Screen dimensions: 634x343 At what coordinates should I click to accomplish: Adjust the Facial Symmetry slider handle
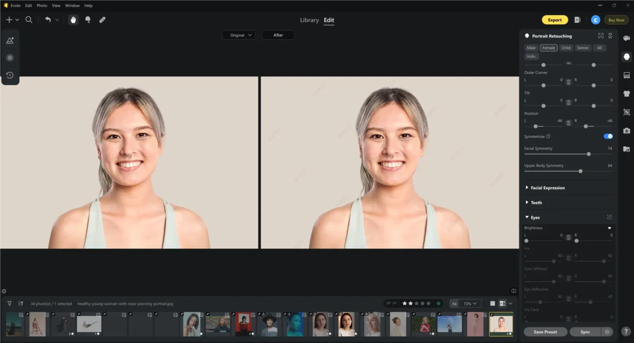pyautogui.click(x=589, y=154)
